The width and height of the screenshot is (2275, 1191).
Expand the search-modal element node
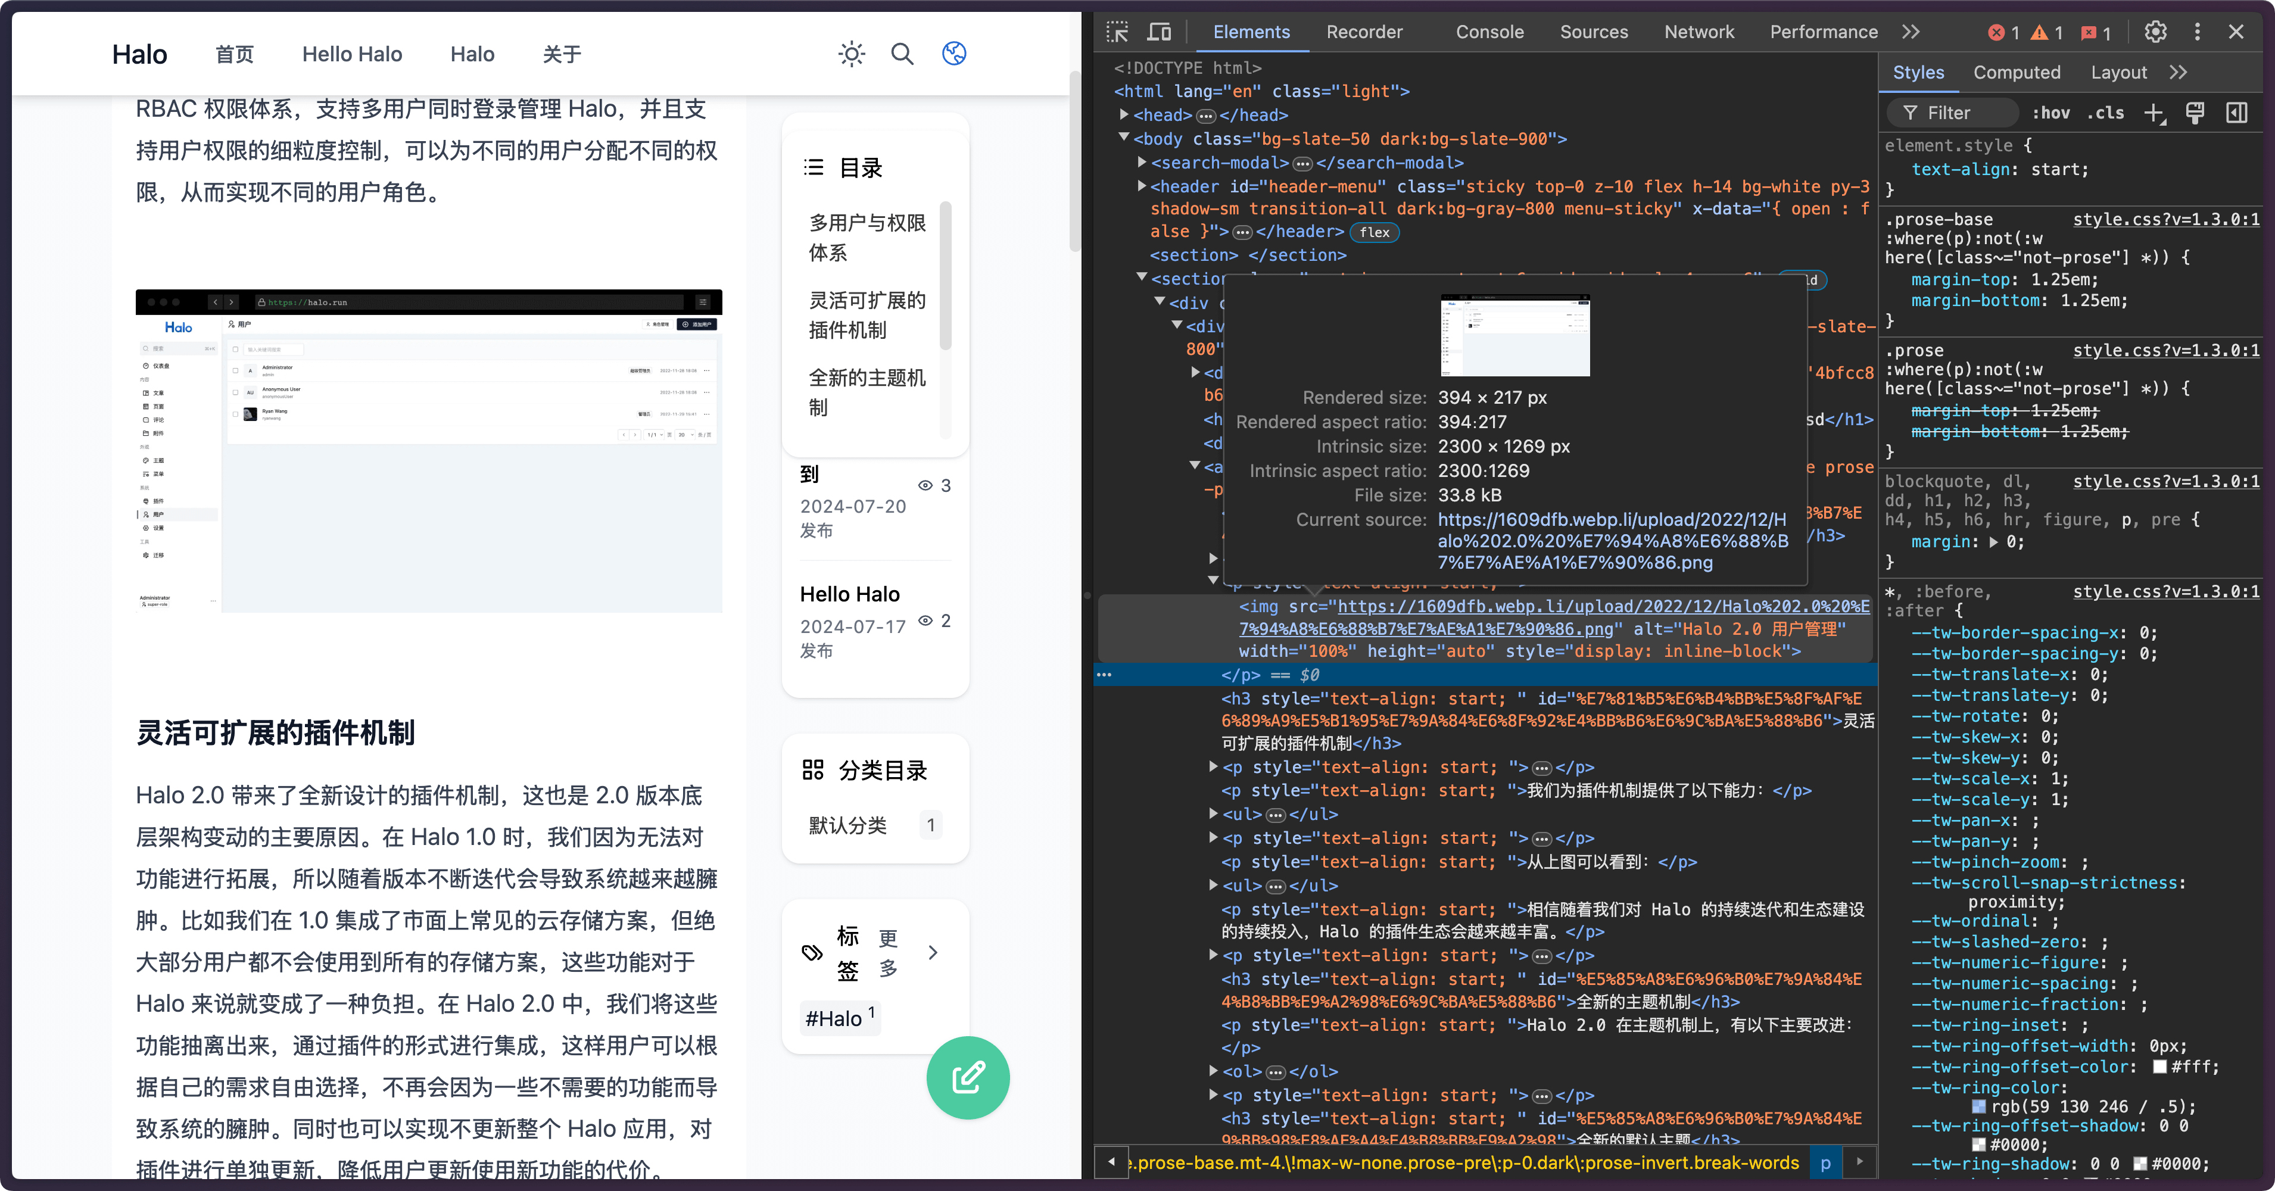1142,163
